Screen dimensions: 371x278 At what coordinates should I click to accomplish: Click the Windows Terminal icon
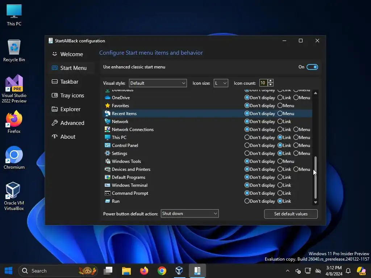click(x=107, y=185)
